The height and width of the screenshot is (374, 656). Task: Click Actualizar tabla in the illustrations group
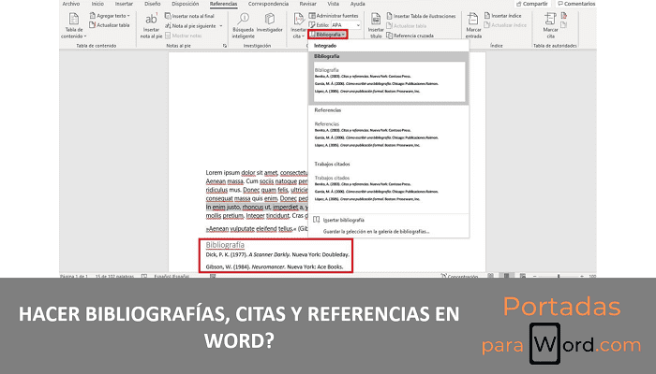pos(407,26)
